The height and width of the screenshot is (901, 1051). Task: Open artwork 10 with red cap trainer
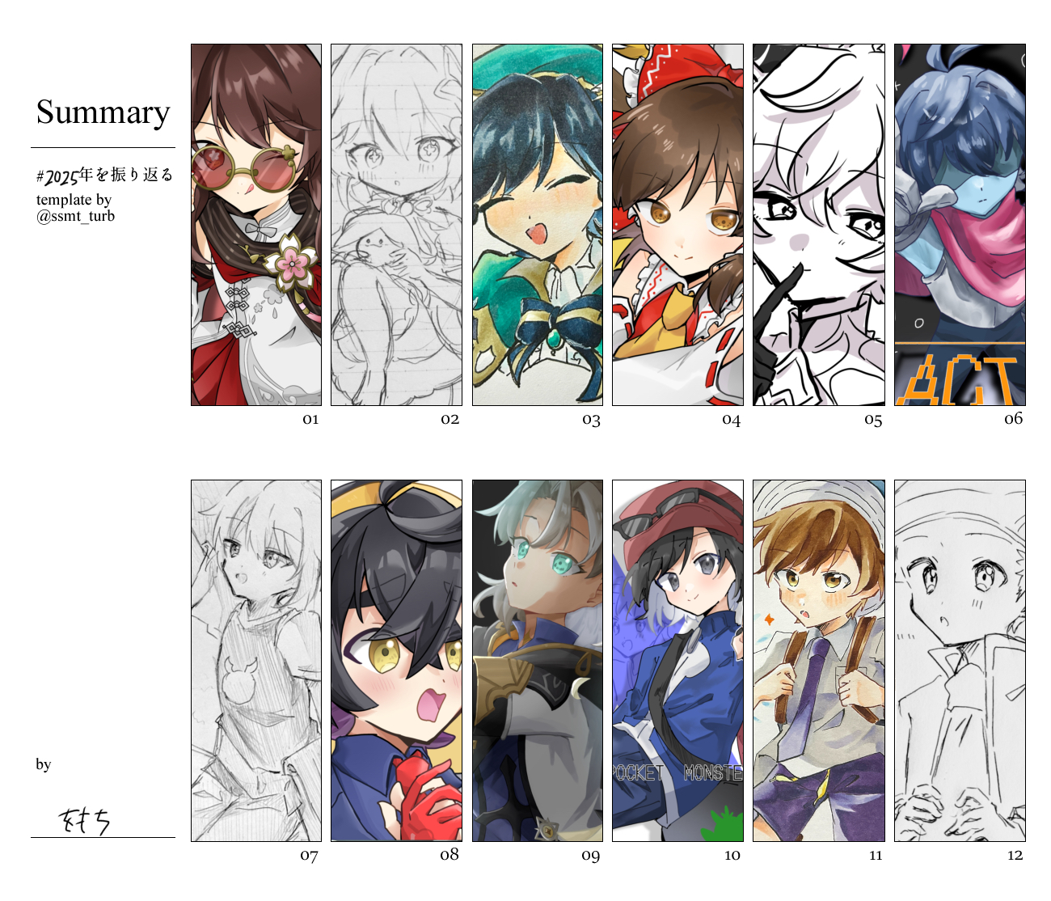click(677, 661)
